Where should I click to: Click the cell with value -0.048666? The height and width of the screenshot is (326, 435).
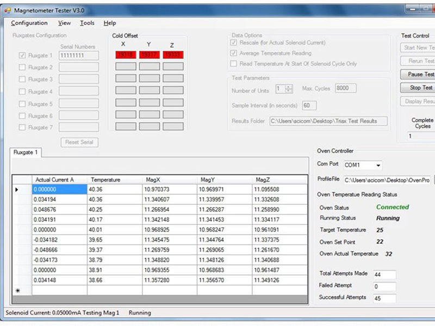tap(59, 250)
